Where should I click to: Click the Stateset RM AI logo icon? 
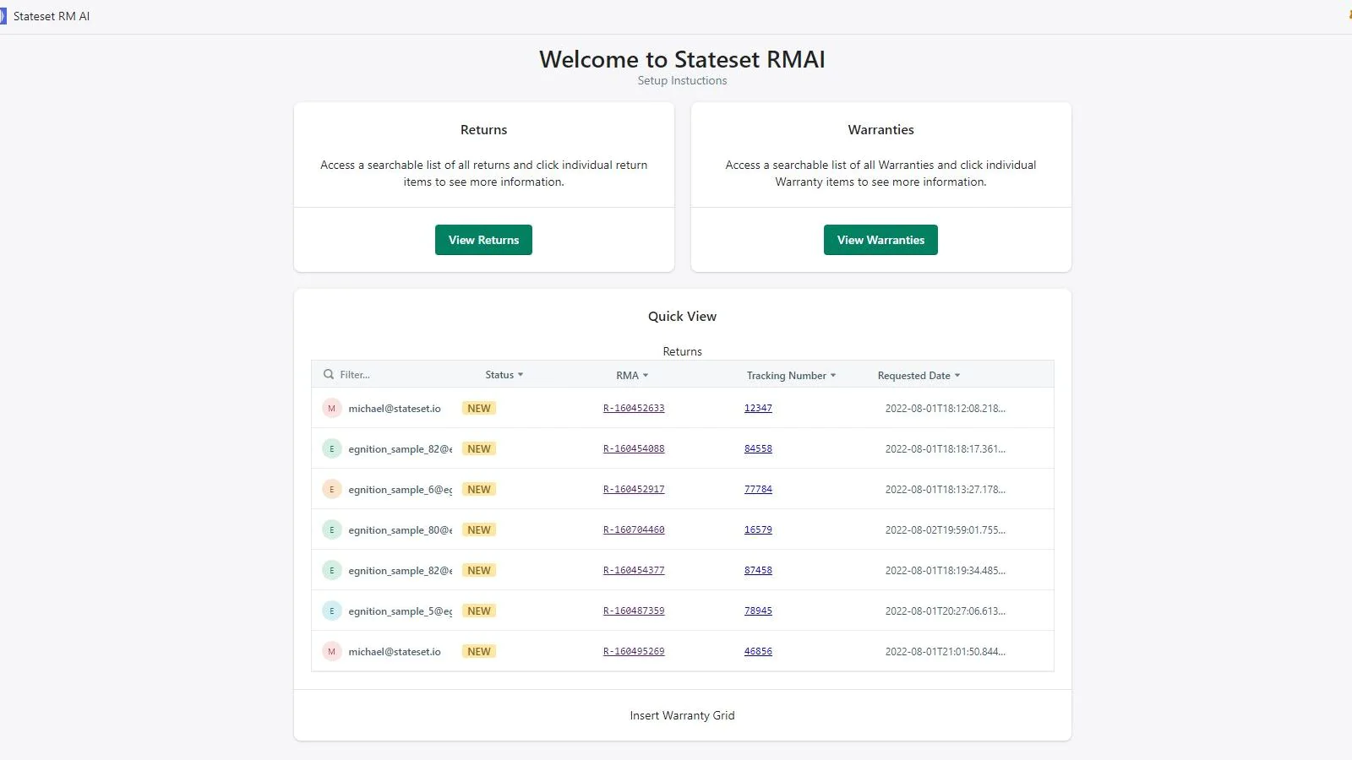click(x=3, y=16)
